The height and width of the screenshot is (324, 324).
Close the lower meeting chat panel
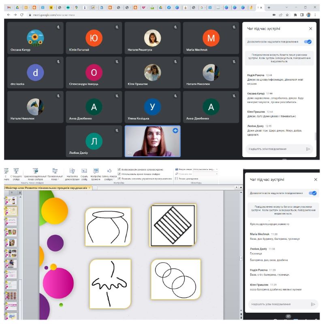[315, 179]
